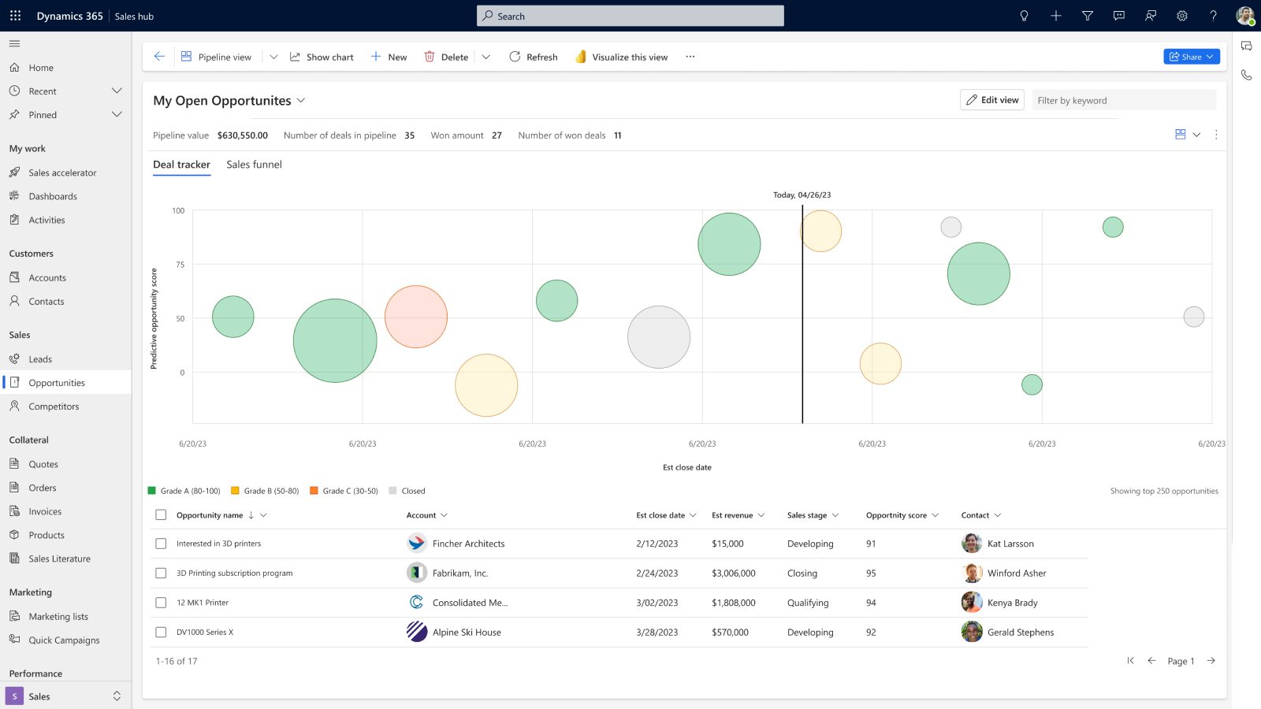Open Sales accelerator in the sidebar
Viewport: 1261px width, 709px height.
62,173
